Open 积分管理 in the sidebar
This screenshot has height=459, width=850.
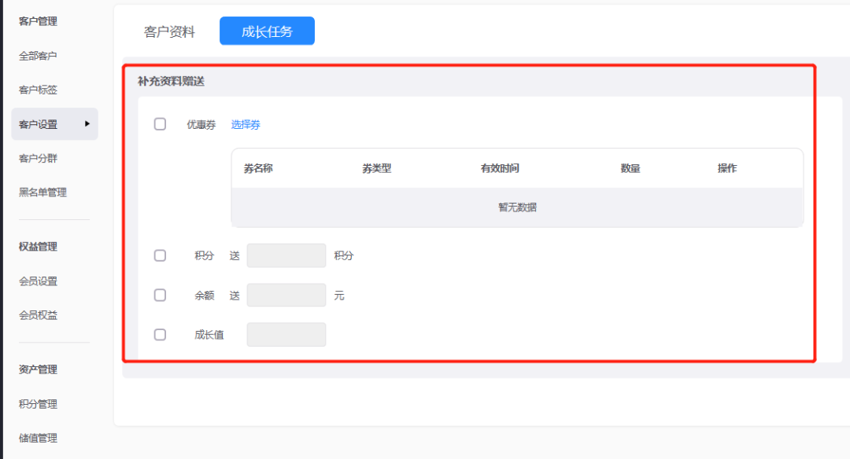point(38,404)
